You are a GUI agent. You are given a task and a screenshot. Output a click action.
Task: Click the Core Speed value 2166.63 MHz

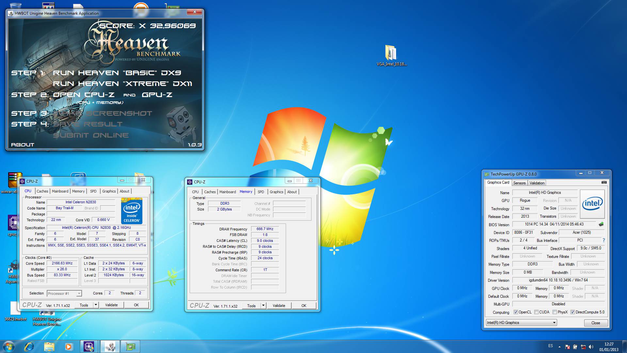pos(62,263)
